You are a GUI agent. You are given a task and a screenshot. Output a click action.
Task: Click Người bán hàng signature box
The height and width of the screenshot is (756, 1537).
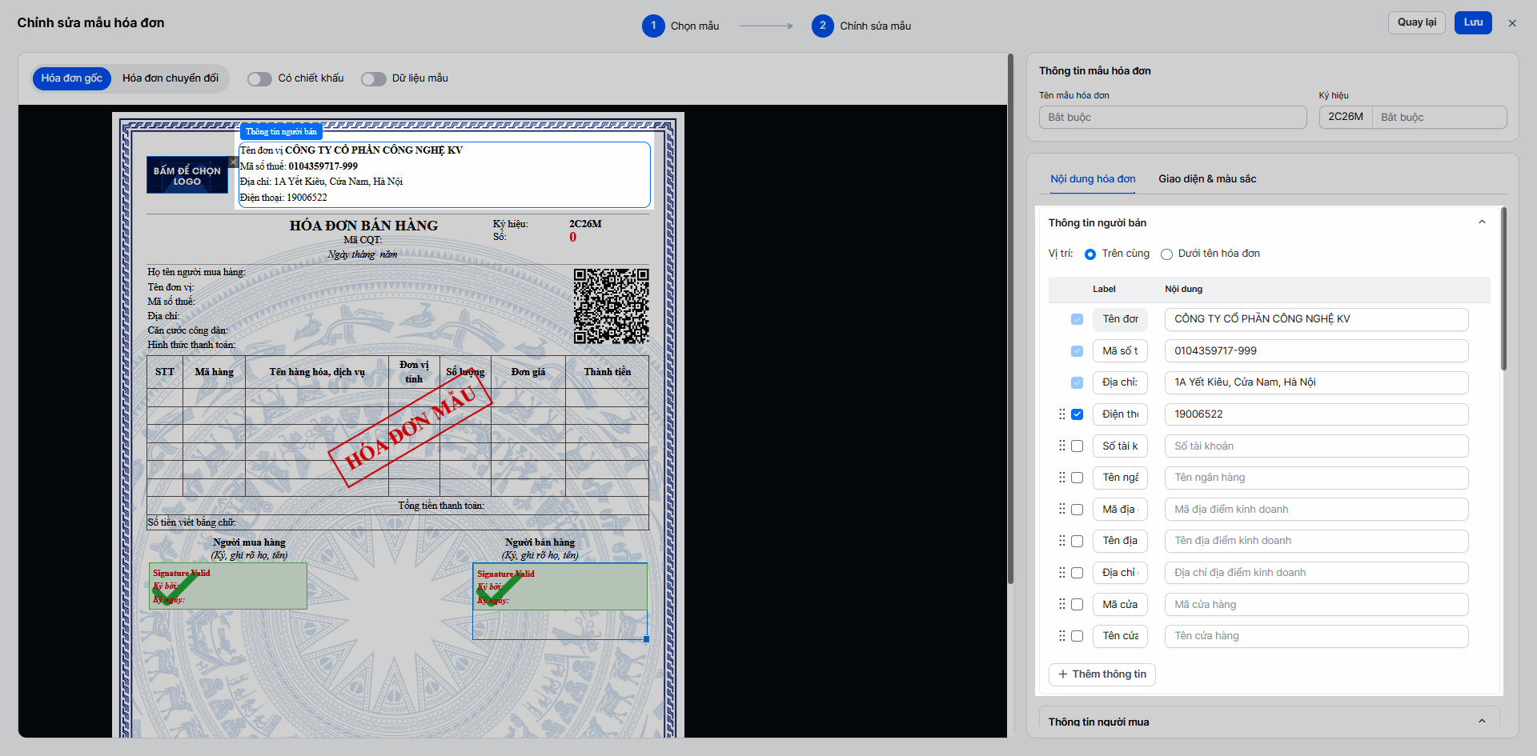[560, 587]
